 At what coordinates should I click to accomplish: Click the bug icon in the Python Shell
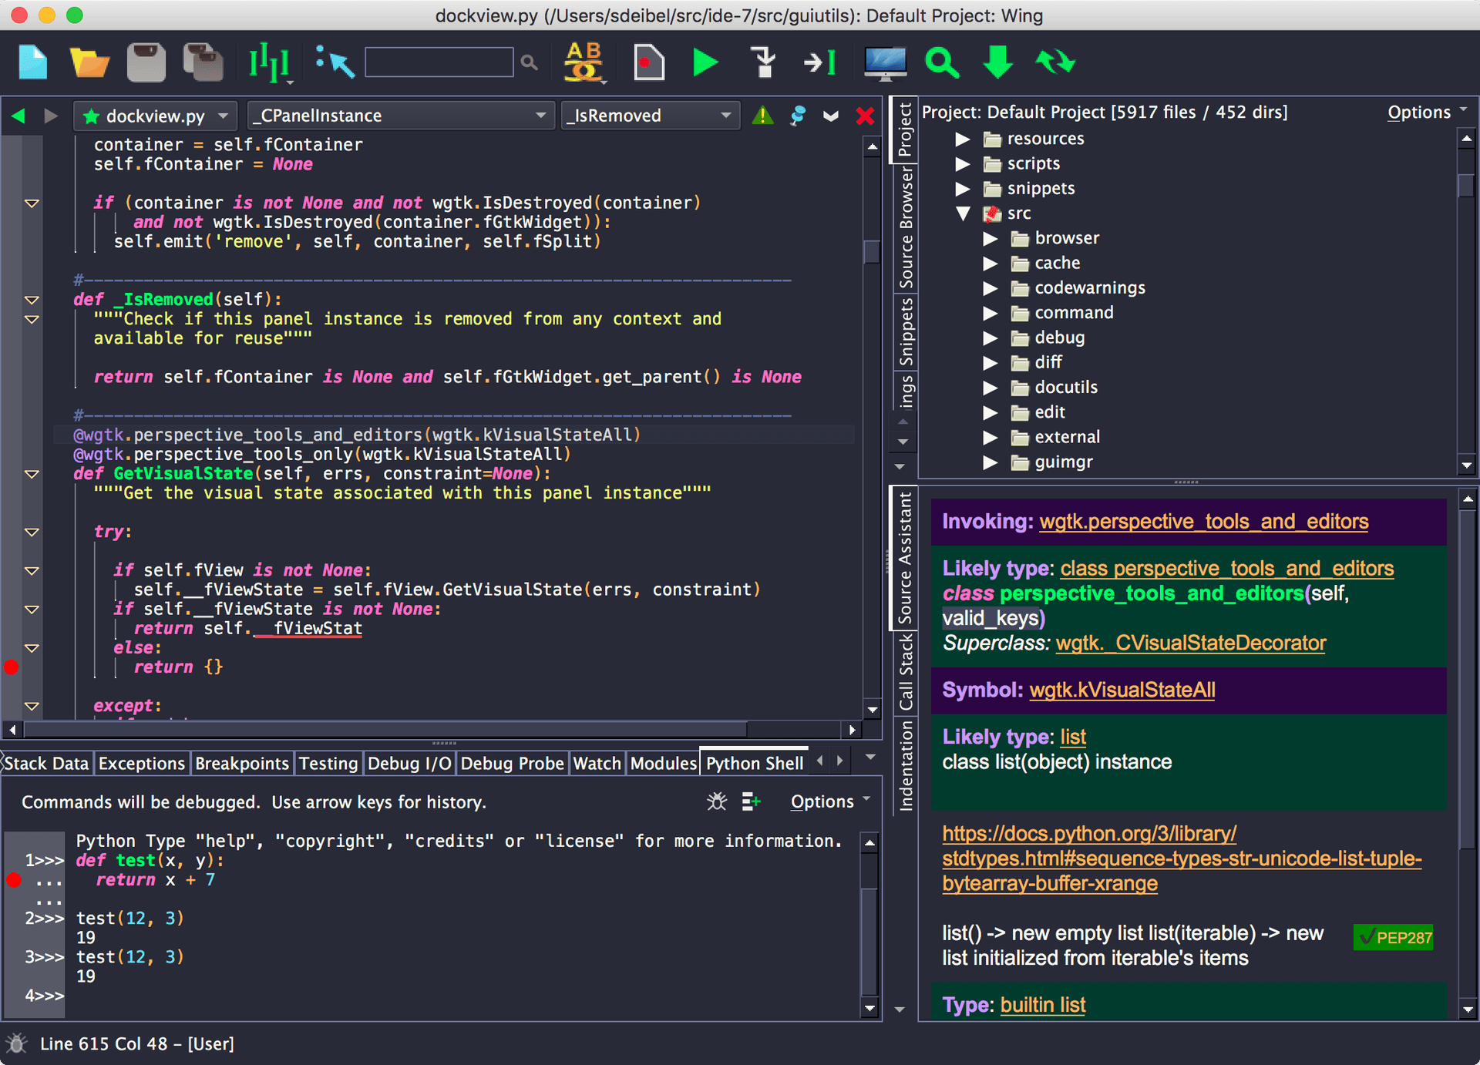[716, 801]
